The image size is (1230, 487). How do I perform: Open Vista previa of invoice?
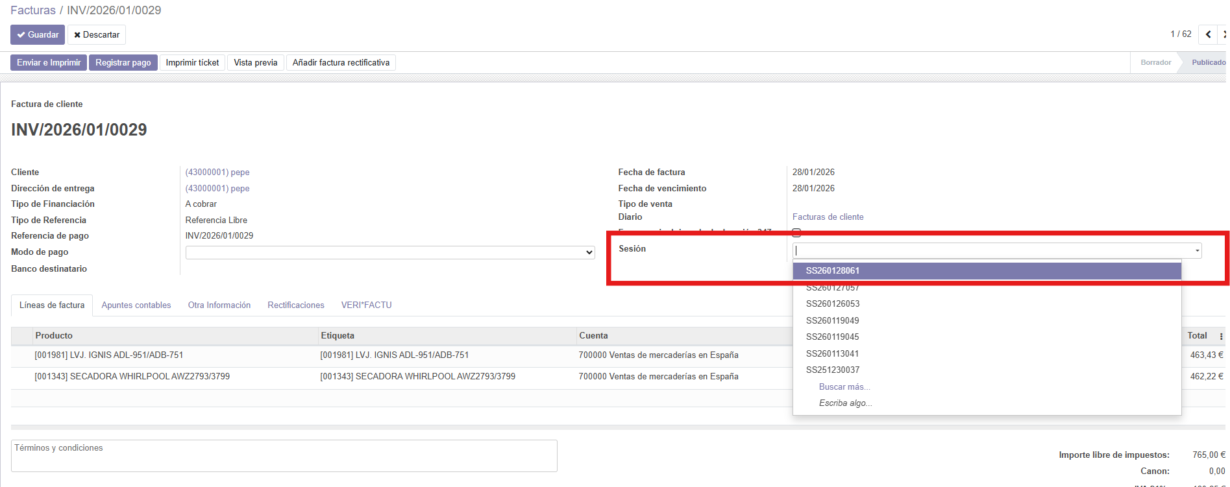coord(255,62)
